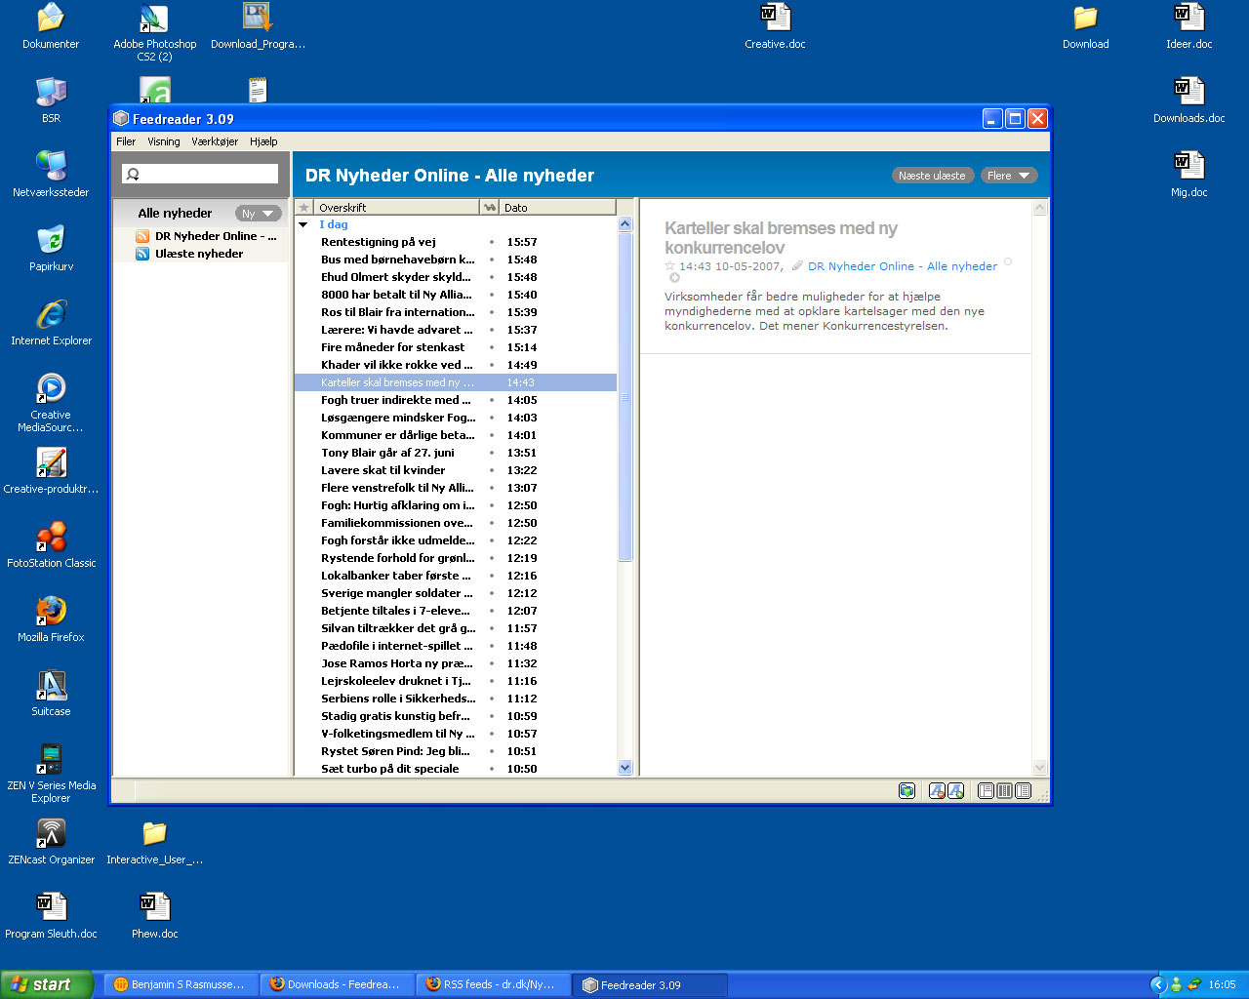Select the Ulæste nyheder smart feed icon
This screenshot has height=999, width=1249.
click(x=142, y=254)
